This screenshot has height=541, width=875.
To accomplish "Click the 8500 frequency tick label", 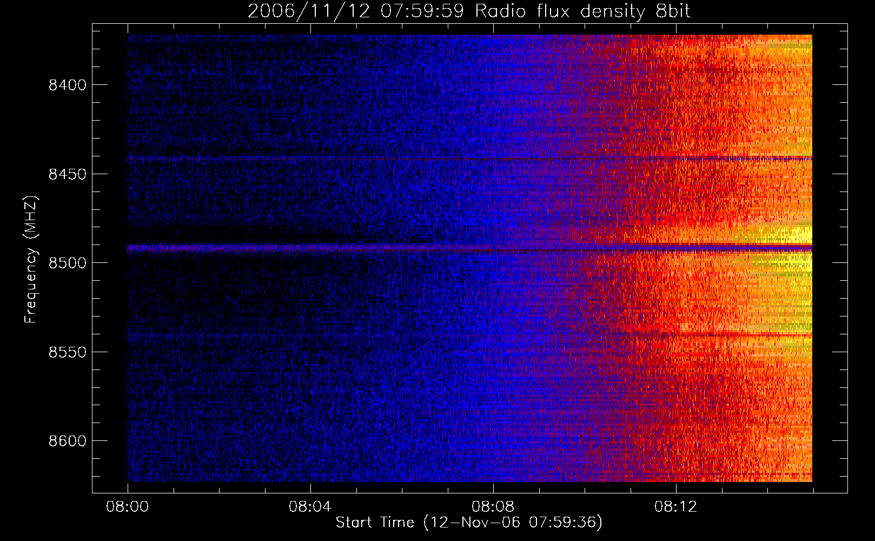I will click(x=68, y=263).
